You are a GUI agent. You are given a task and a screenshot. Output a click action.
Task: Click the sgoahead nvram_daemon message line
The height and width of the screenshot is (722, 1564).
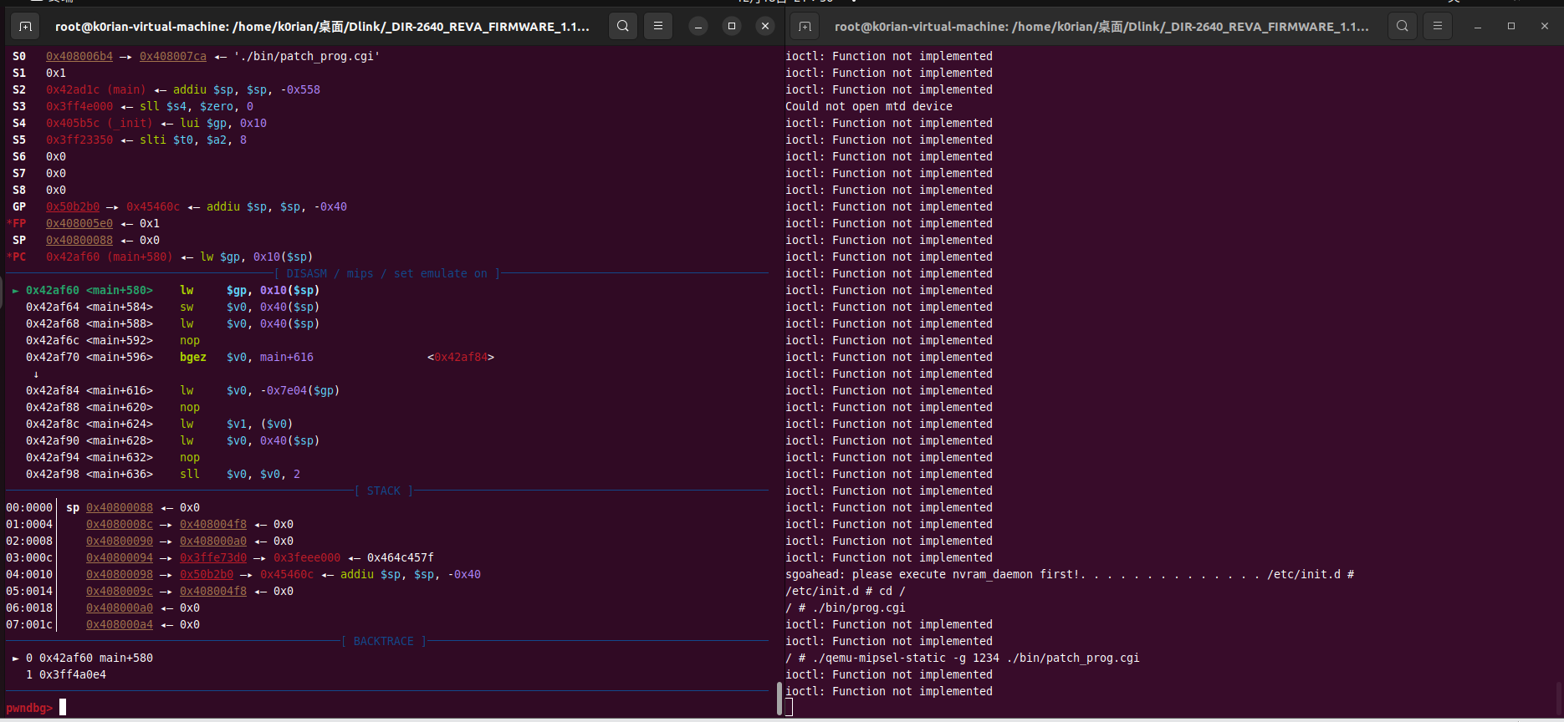pos(1070,574)
